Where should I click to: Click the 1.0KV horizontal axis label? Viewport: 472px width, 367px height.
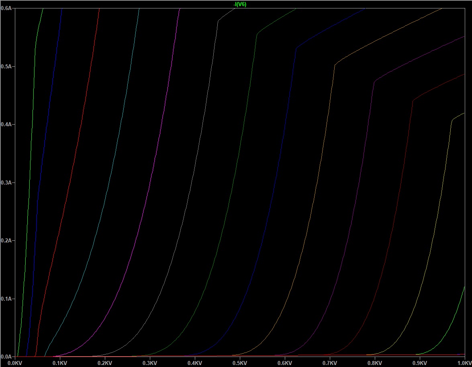pos(464,363)
